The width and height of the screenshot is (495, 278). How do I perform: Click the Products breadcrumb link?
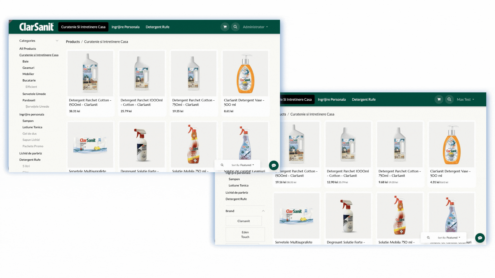coord(73,42)
